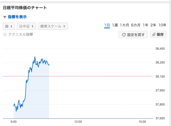Show the 2年 chart range
Image resolution: width=171 pixels, height=126 pixels.
click(153, 25)
